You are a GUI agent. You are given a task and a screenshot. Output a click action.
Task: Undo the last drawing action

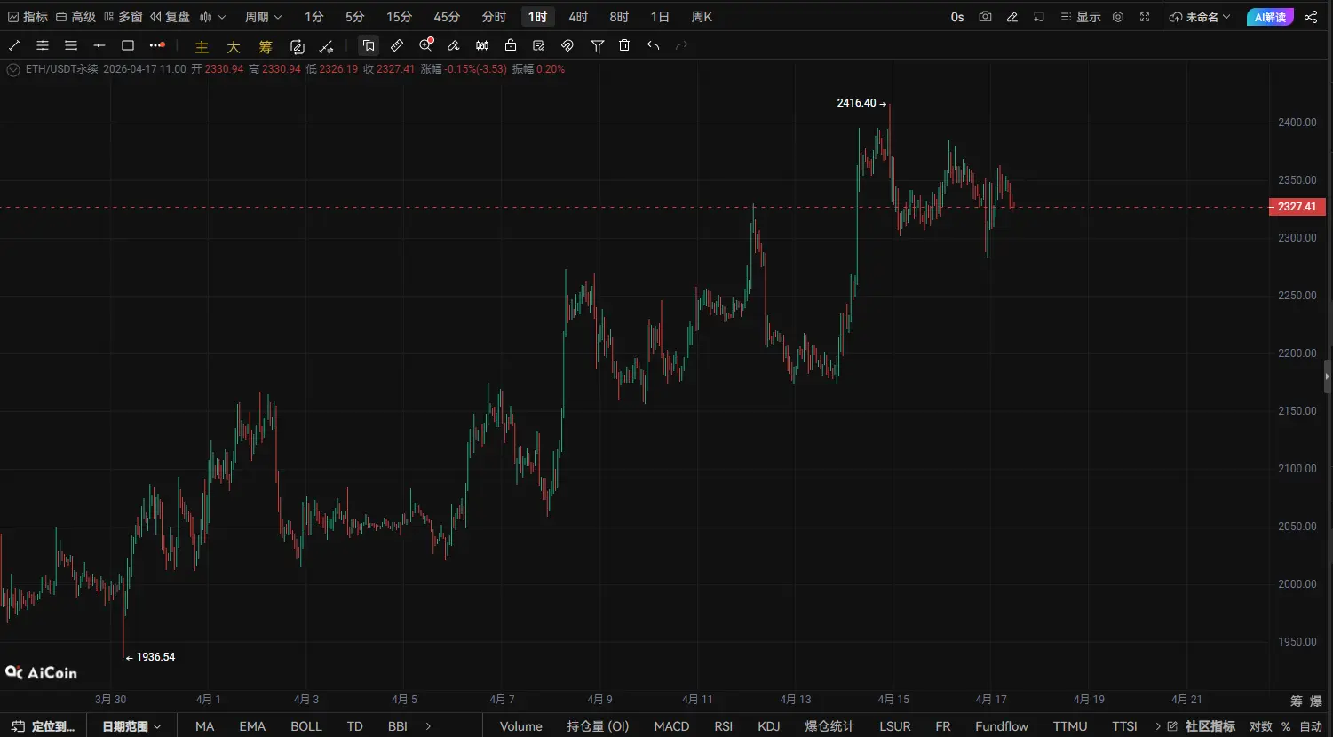tap(653, 45)
